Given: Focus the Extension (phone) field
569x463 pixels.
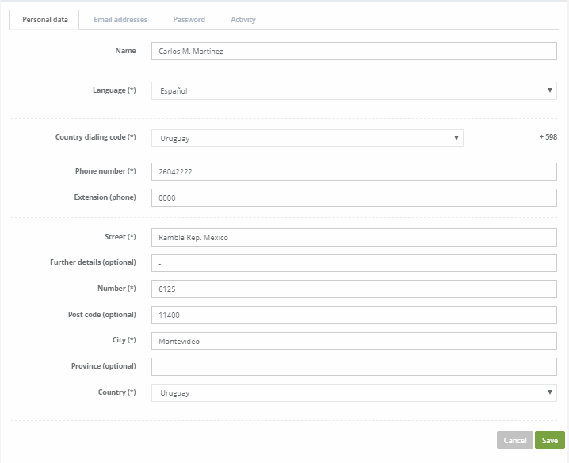Looking at the screenshot, I should pos(353,198).
